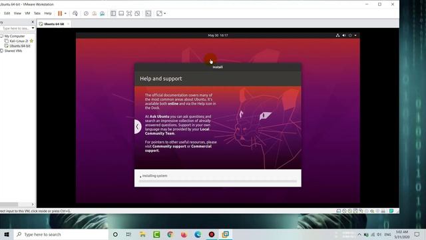Screen dimensions: 426x240
Task: Open the Edit menu
Action: [x=7, y=13]
